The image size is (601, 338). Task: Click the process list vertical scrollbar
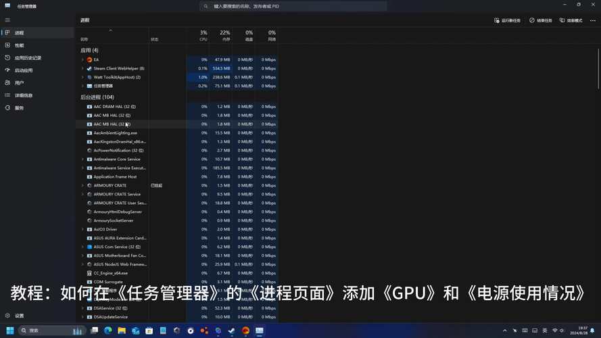tap(598, 69)
